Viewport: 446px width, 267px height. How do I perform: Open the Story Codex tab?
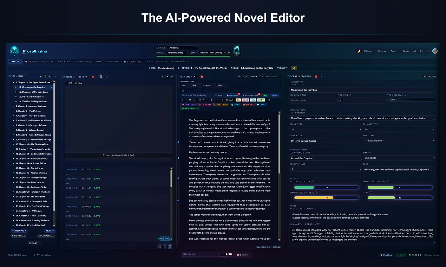tap(133, 61)
